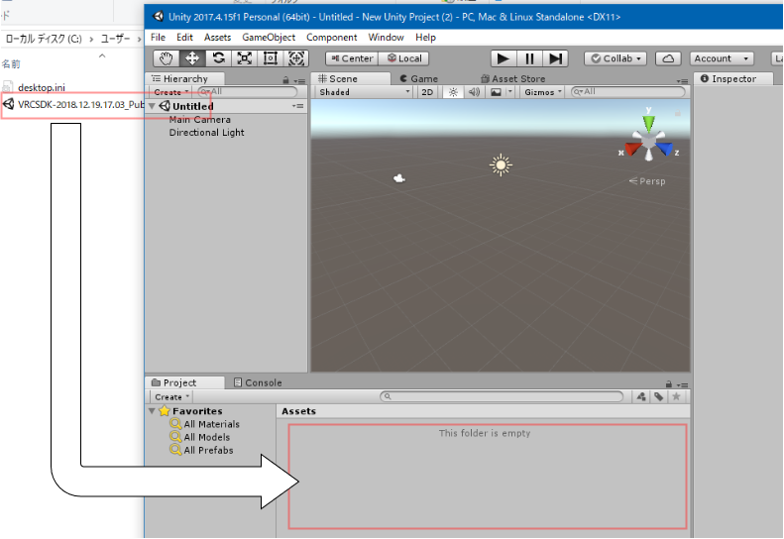Image resolution: width=784 pixels, height=539 pixels.
Task: Click the Project panel search field
Action: point(505,396)
